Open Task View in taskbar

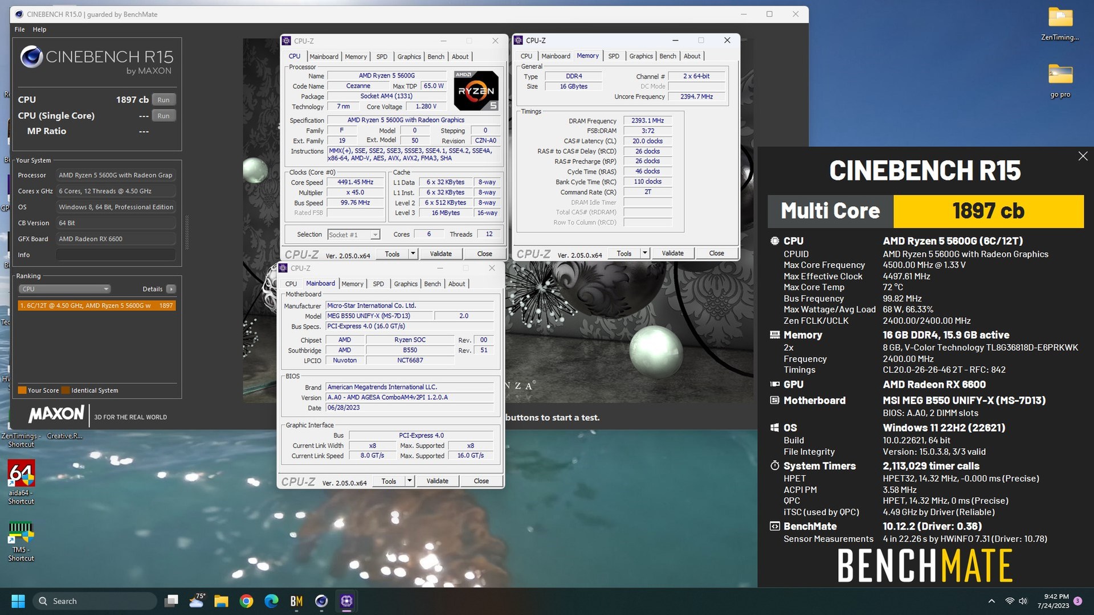[171, 601]
